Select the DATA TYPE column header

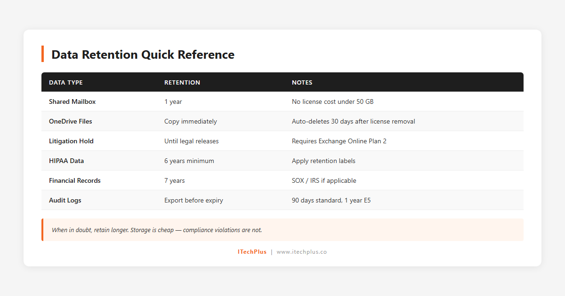tap(66, 82)
